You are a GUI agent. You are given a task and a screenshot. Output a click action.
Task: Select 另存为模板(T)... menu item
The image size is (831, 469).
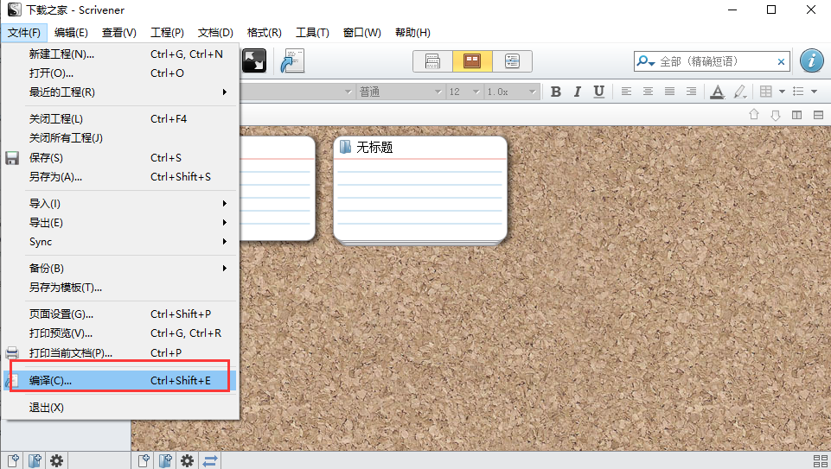120,288
